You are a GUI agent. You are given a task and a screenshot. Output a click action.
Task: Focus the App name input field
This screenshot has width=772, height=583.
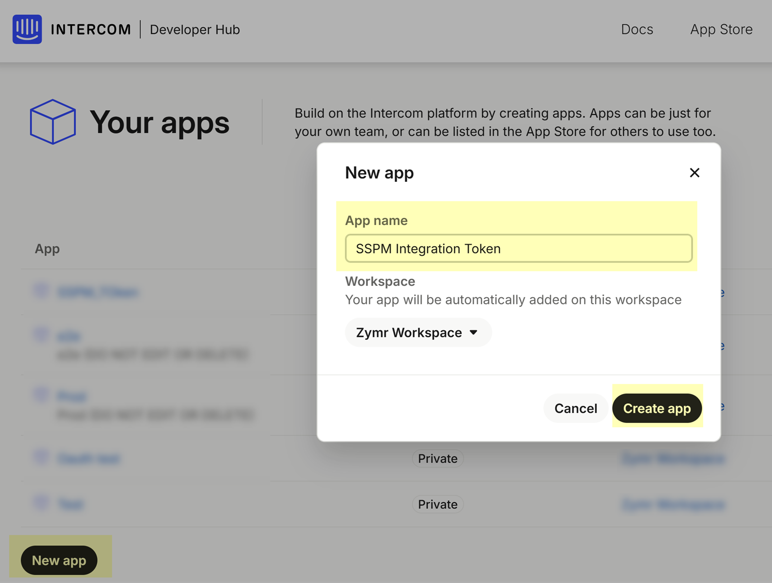pyautogui.click(x=519, y=249)
